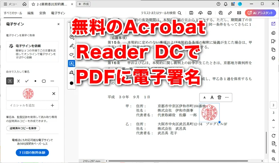
Task: Open the right-panel AI assistant icon
Action: (x=273, y=24)
